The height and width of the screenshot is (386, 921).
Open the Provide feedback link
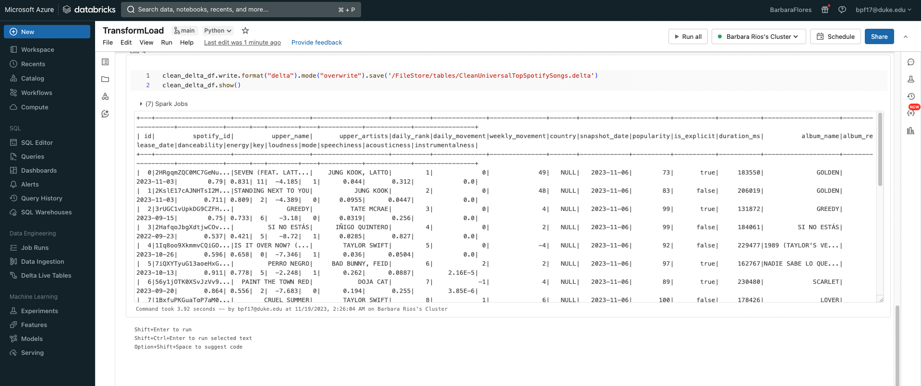[x=316, y=42]
